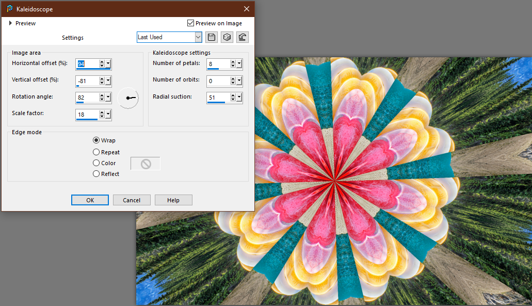Expand the Preview disclosure triangle
This screenshot has height=306, width=532.
tap(10, 23)
